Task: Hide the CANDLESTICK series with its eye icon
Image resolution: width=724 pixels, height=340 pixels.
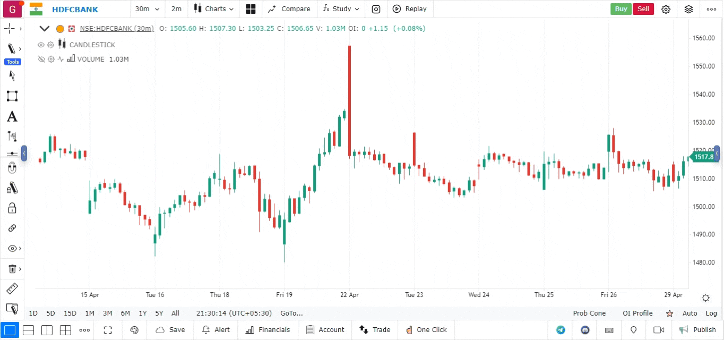Action: pos(41,45)
